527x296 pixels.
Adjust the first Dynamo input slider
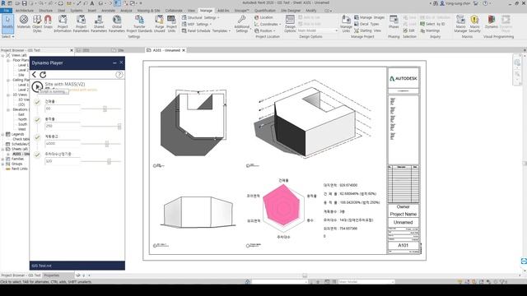coord(105,109)
